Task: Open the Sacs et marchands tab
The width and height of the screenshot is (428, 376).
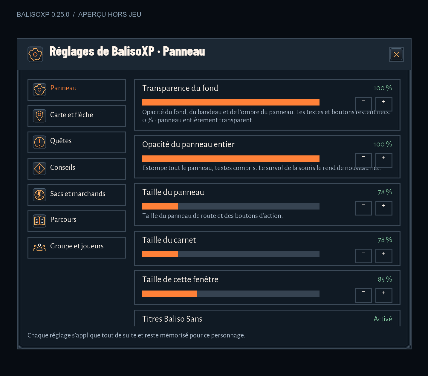Action: pyautogui.click(x=77, y=195)
